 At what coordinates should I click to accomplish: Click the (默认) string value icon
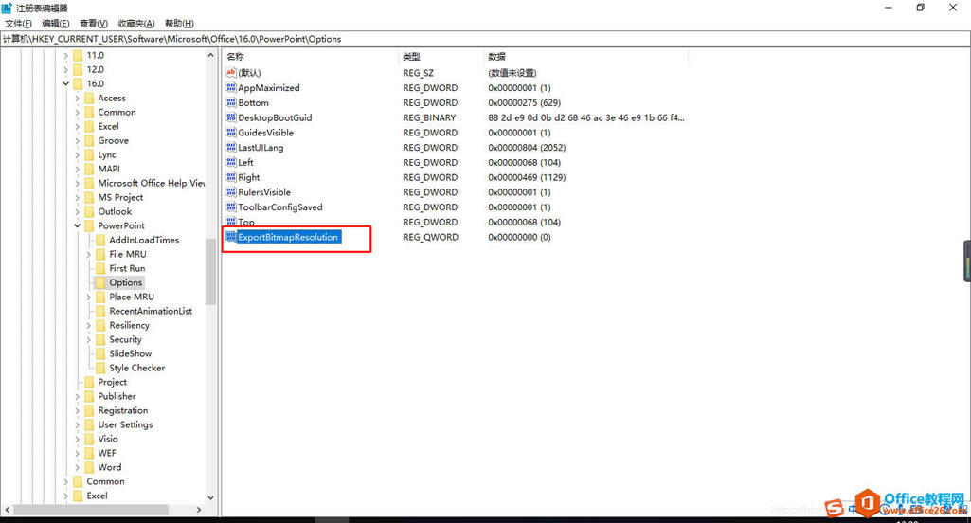tap(231, 73)
